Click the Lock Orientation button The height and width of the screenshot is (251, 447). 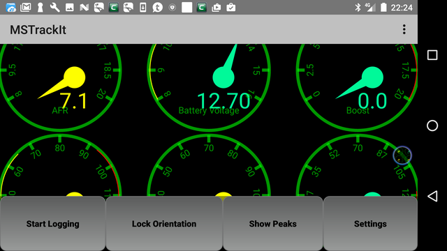[x=164, y=224]
